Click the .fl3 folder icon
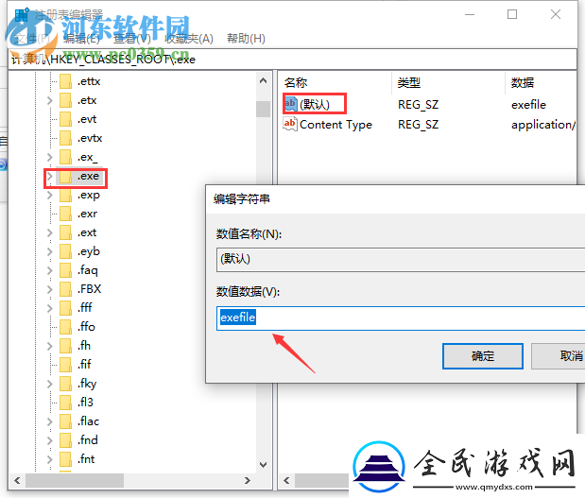 (x=65, y=403)
